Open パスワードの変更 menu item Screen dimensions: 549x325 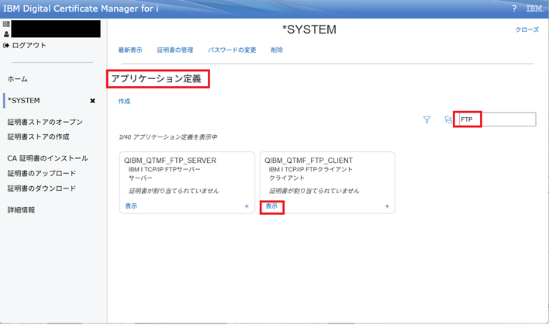(x=232, y=50)
